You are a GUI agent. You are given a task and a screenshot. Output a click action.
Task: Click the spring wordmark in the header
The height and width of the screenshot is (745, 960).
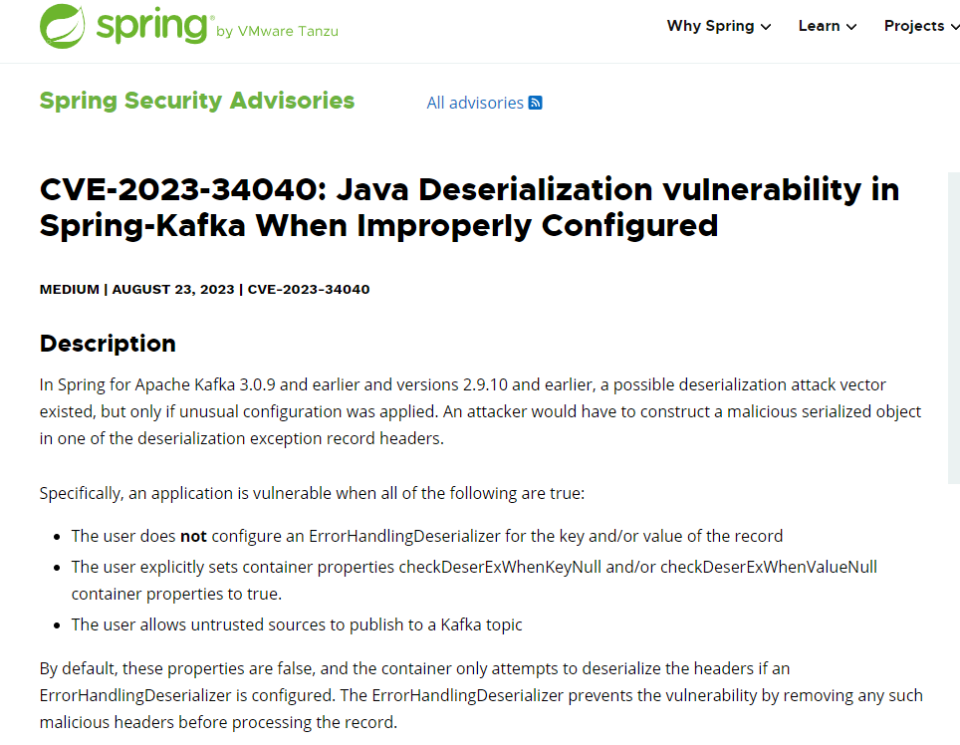click(x=151, y=26)
